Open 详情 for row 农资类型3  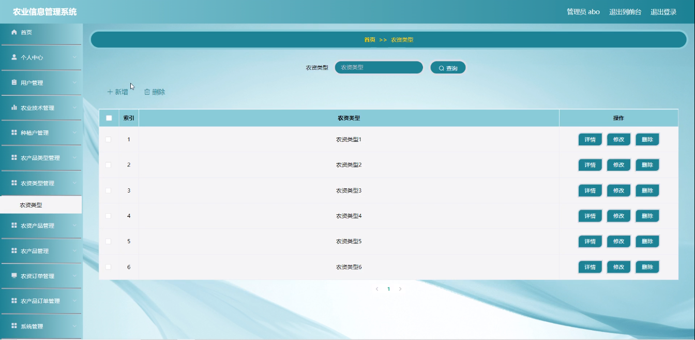pyautogui.click(x=590, y=190)
